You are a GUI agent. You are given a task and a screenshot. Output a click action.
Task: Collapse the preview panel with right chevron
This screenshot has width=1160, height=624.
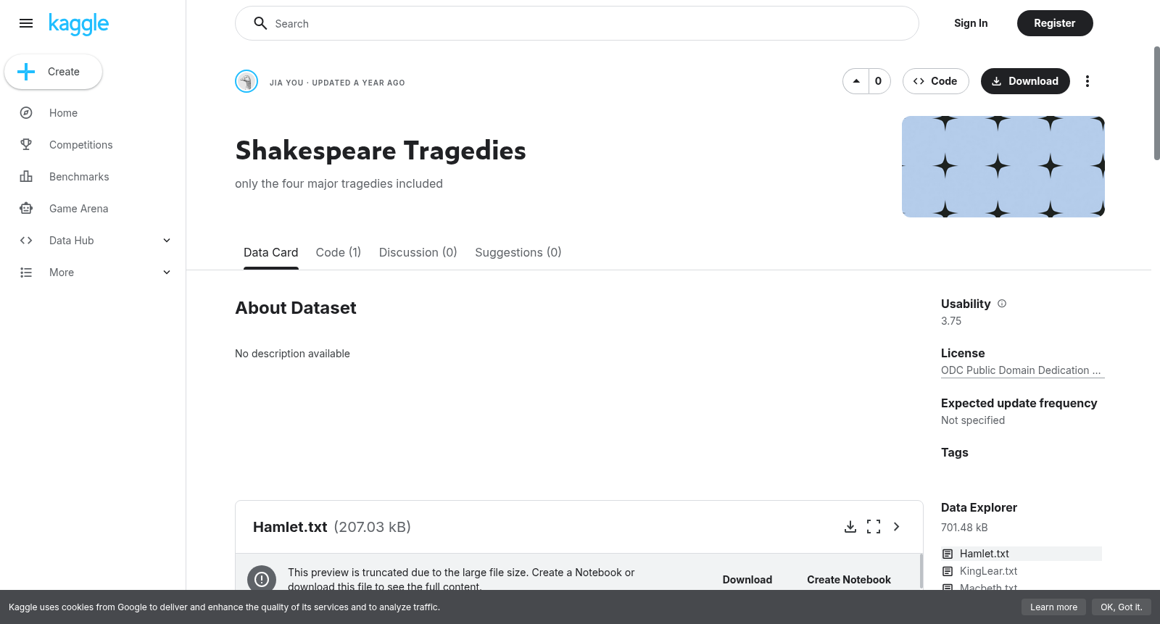tap(897, 527)
